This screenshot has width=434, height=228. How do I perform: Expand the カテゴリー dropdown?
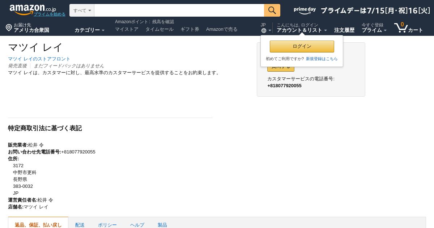pos(89,30)
